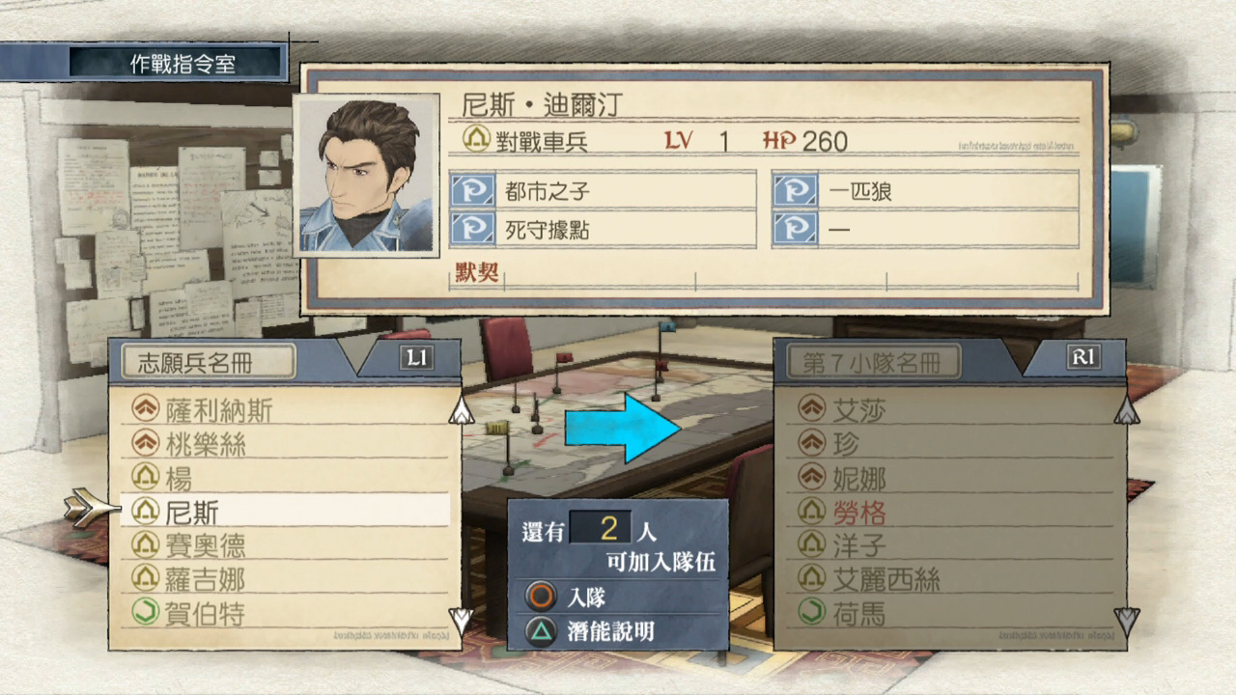This screenshot has height=695, width=1236.
Task: Click the 作戰指令室 header label
Action: pyautogui.click(x=183, y=65)
